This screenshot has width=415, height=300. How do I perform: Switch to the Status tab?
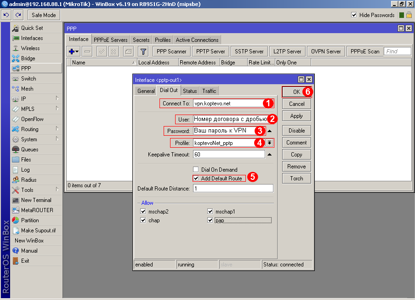(190, 91)
